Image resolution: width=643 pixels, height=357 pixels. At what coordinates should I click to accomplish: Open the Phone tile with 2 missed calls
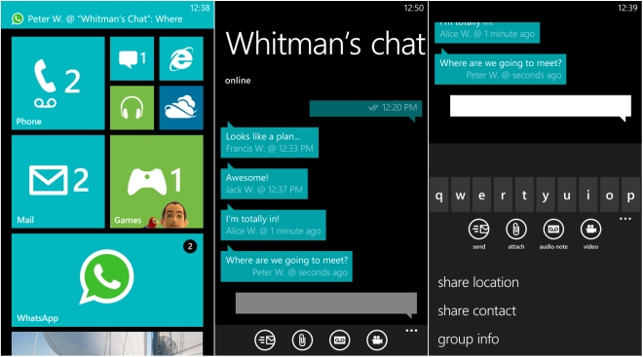(57, 83)
